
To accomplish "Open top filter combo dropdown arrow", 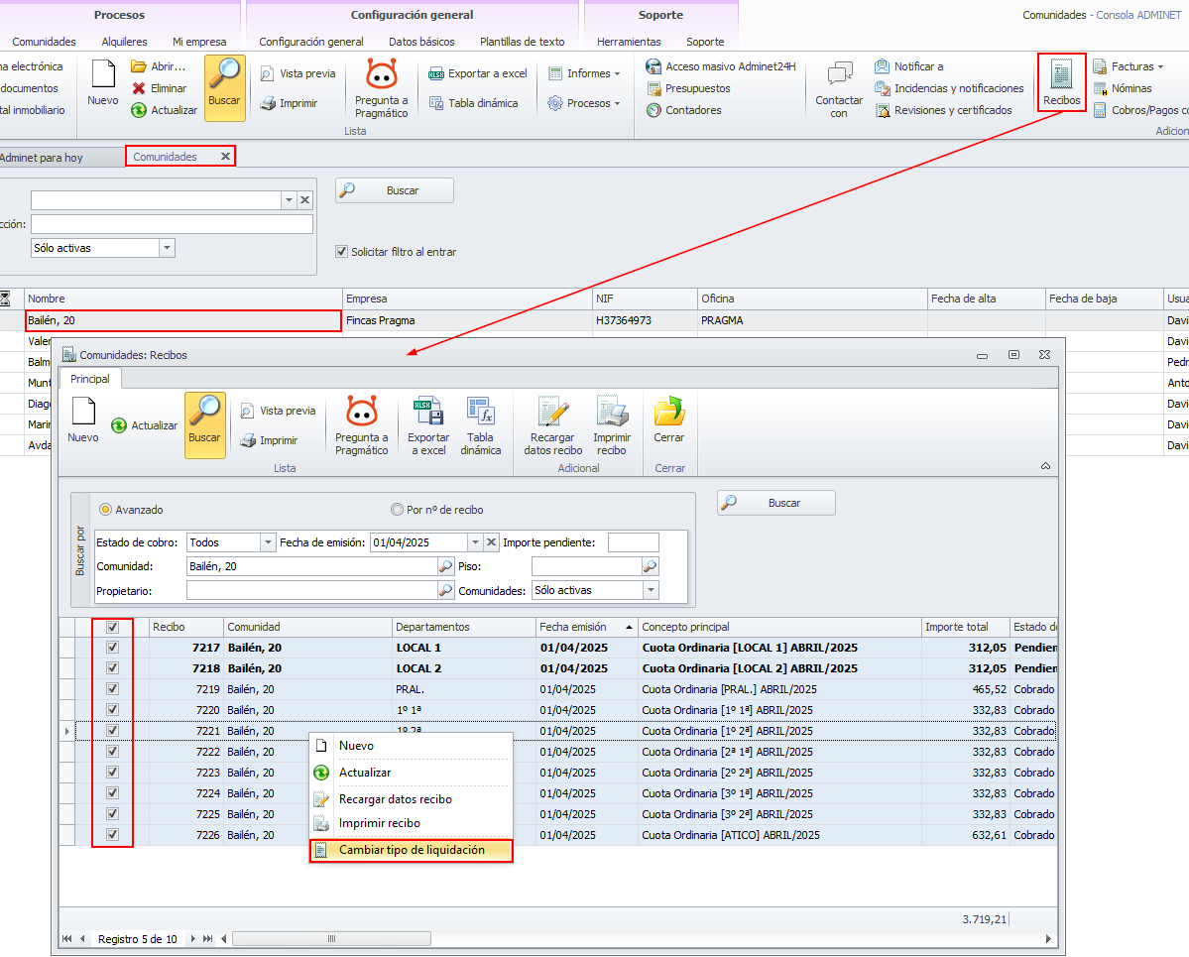I will coord(289,200).
